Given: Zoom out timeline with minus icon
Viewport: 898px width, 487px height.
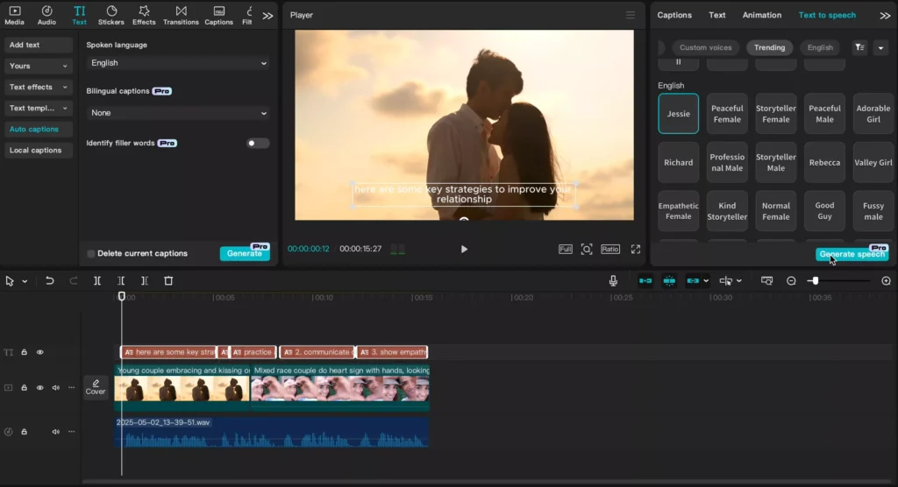Looking at the screenshot, I should click(x=791, y=280).
